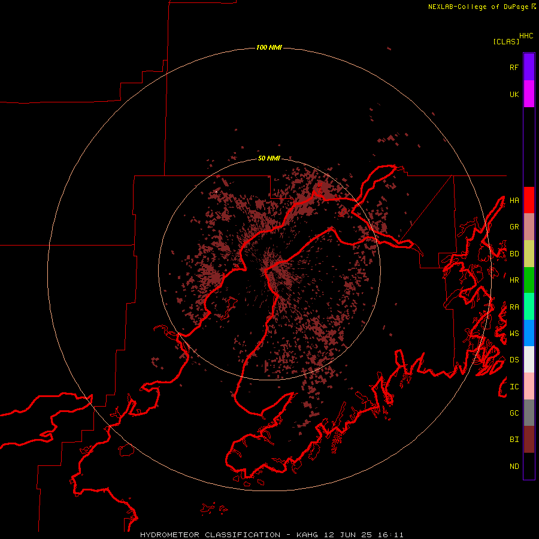This screenshot has height=539, width=539.
Task: Click the HR legend label
Action: (514, 280)
